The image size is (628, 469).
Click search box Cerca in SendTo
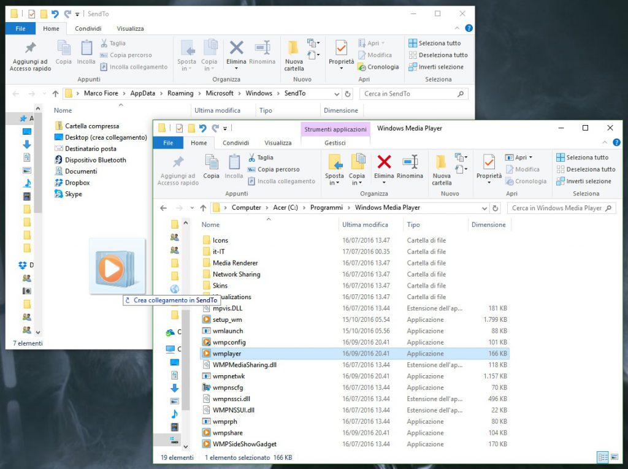[x=414, y=94]
